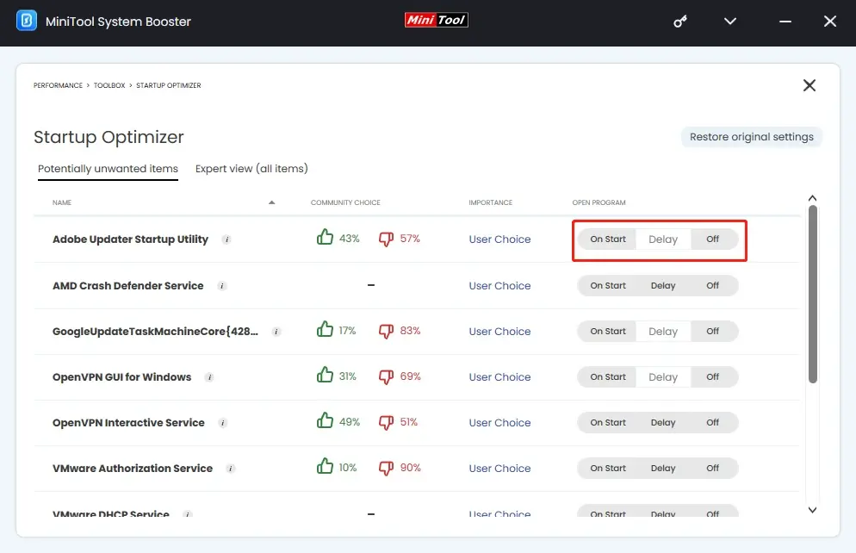This screenshot has width=856, height=553.
Task: Click info icon for OpenVPN GUI for Windows
Action: coord(209,377)
